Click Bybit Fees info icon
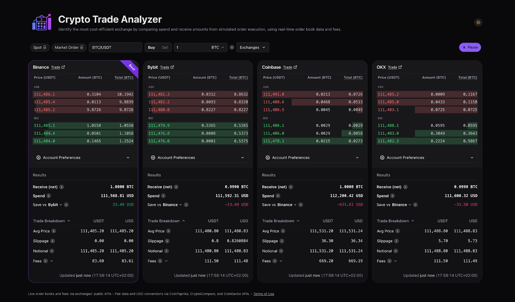The height and width of the screenshot is (302, 515). (160, 261)
